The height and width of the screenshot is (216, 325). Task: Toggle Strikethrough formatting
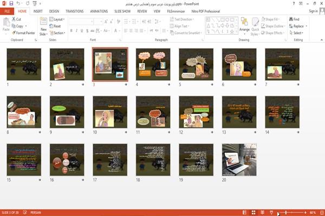93,31
